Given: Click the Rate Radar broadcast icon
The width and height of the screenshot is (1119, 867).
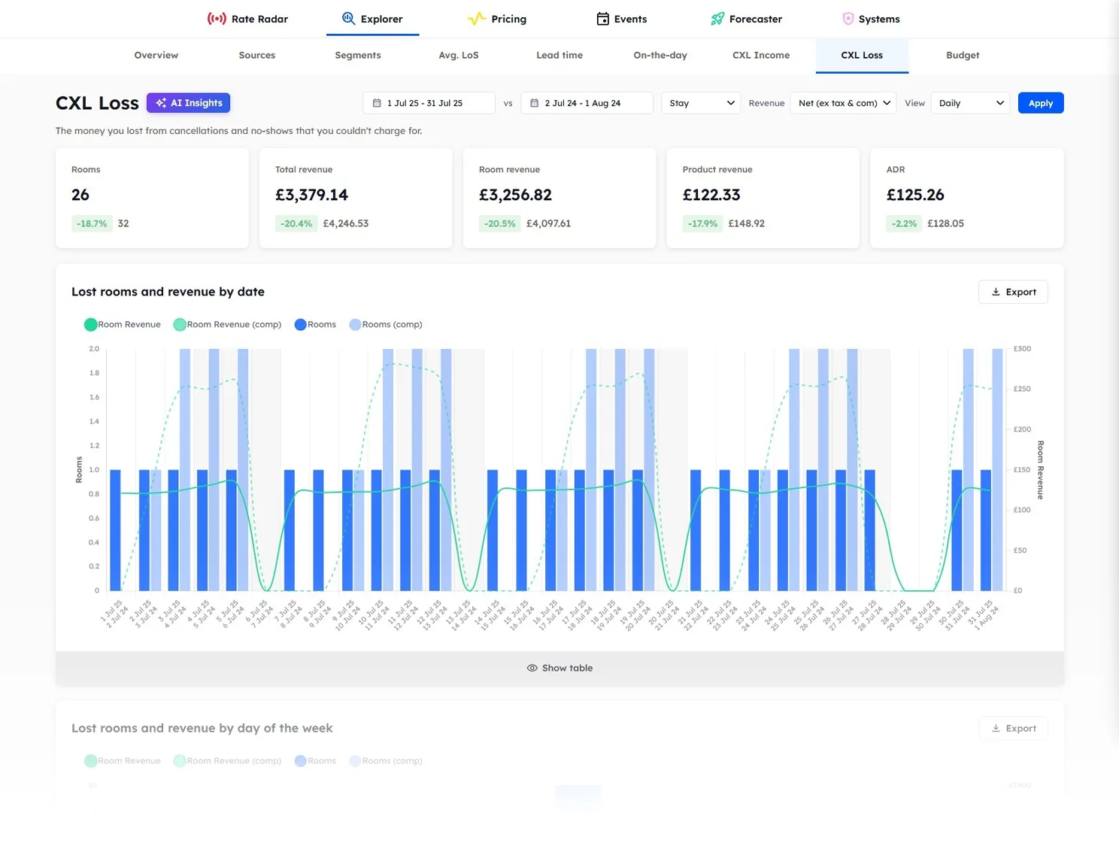Looking at the screenshot, I should coord(217,19).
